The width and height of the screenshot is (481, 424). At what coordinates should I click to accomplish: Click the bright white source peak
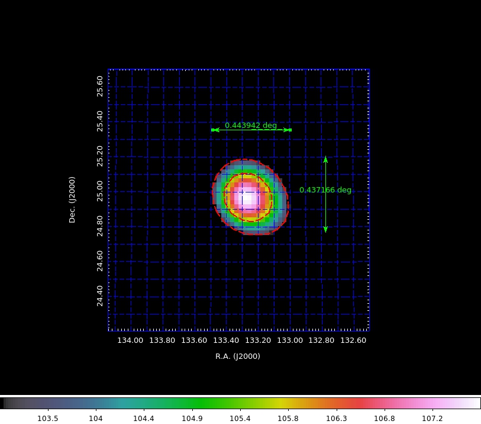247,198
